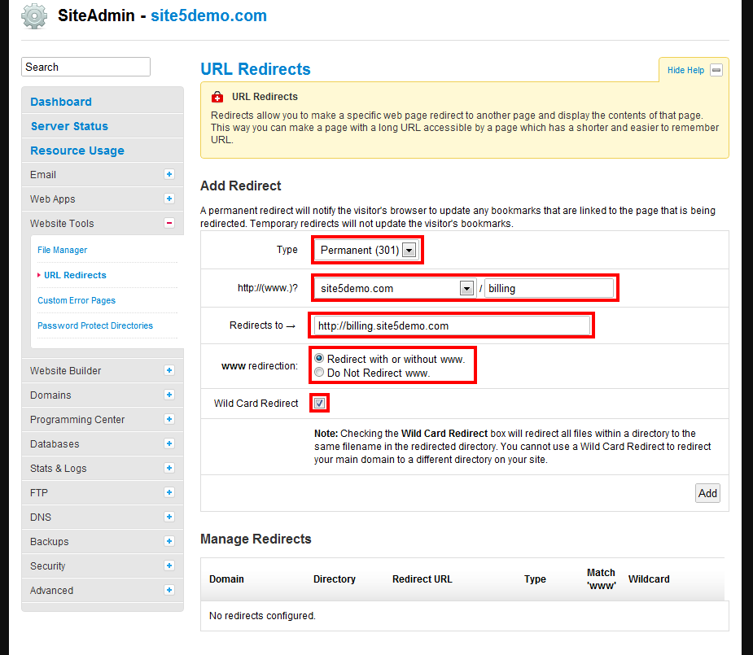The width and height of the screenshot is (753, 655).
Task: Collapse Website Tools with the minus icon
Action: tap(169, 223)
